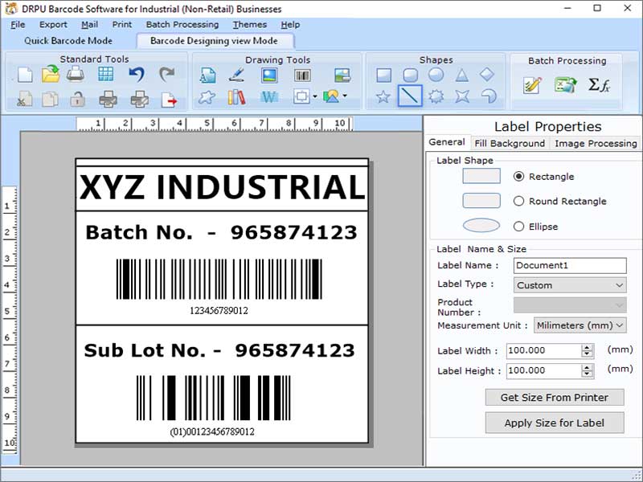The image size is (643, 482).
Task: Click the Apply Size for Label button
Action: point(554,423)
